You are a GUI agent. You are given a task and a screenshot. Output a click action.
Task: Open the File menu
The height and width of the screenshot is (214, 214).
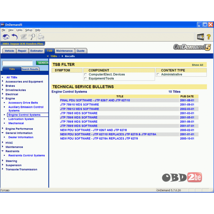pos(3,30)
